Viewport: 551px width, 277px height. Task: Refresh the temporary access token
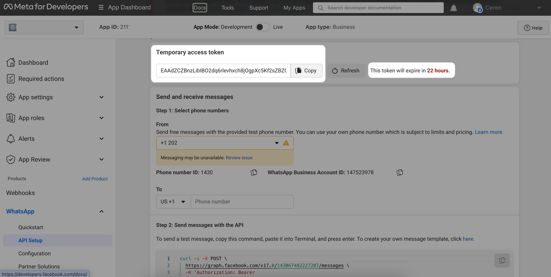tap(346, 70)
